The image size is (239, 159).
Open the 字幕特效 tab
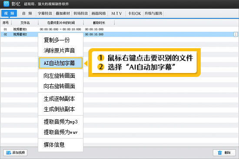(x=45, y=13)
